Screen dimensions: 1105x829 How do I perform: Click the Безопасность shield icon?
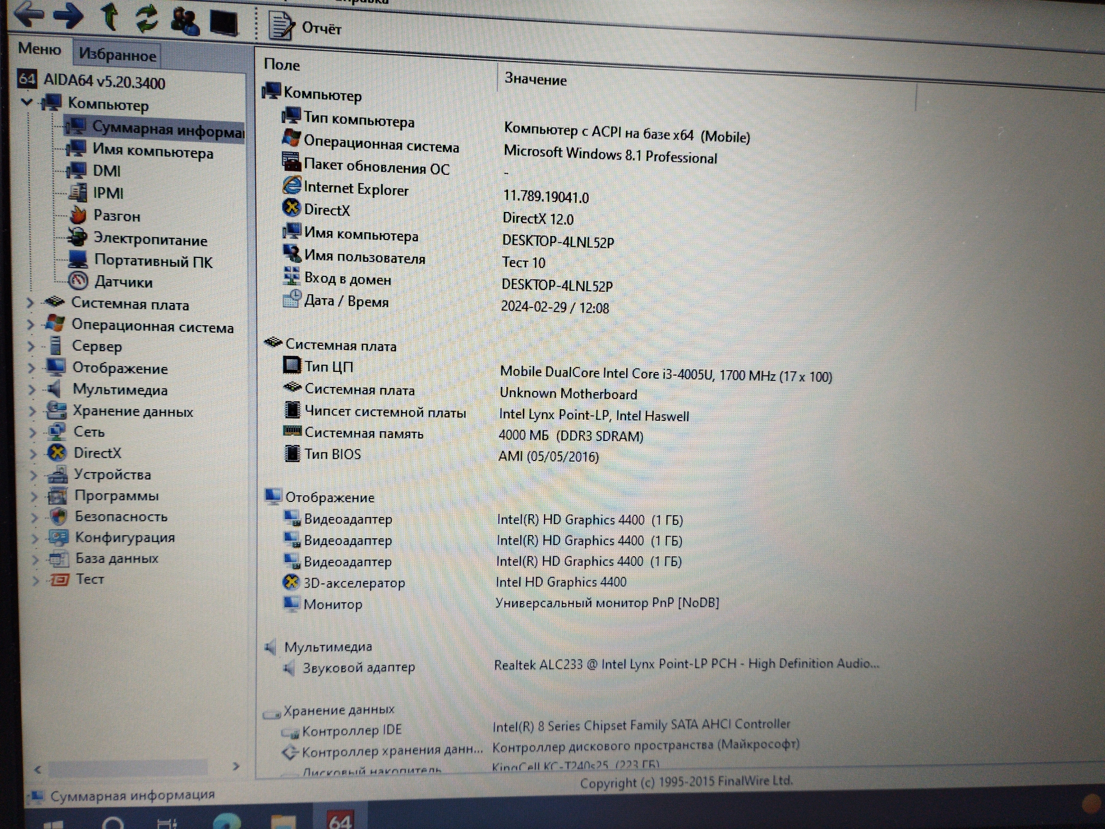(58, 516)
